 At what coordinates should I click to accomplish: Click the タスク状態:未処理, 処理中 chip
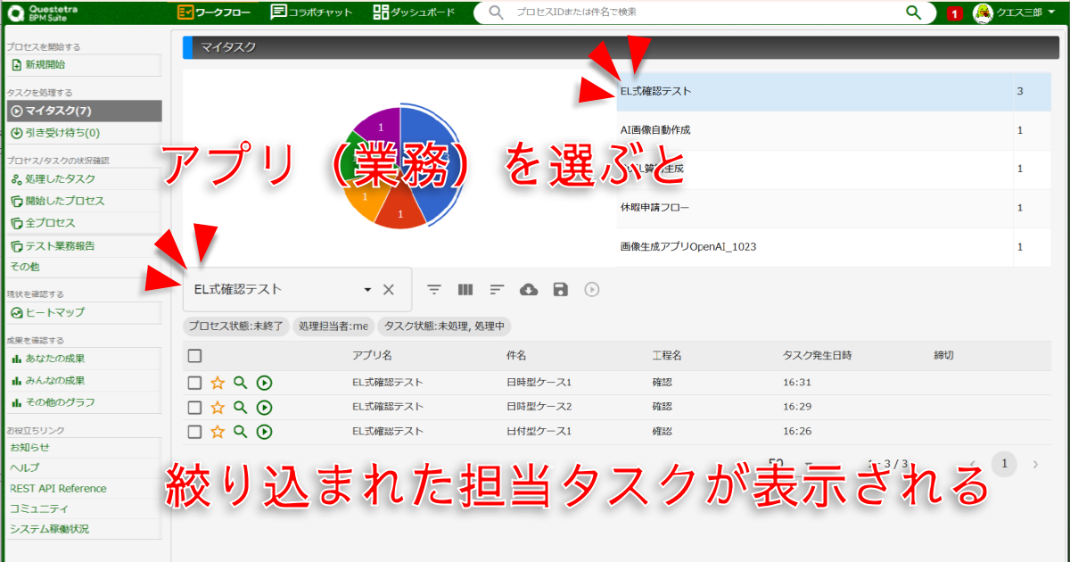tap(444, 326)
